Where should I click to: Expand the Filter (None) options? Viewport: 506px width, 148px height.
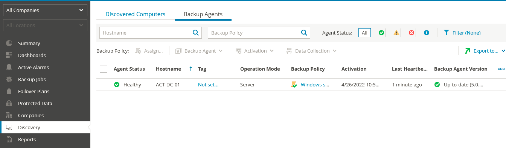coord(462,33)
